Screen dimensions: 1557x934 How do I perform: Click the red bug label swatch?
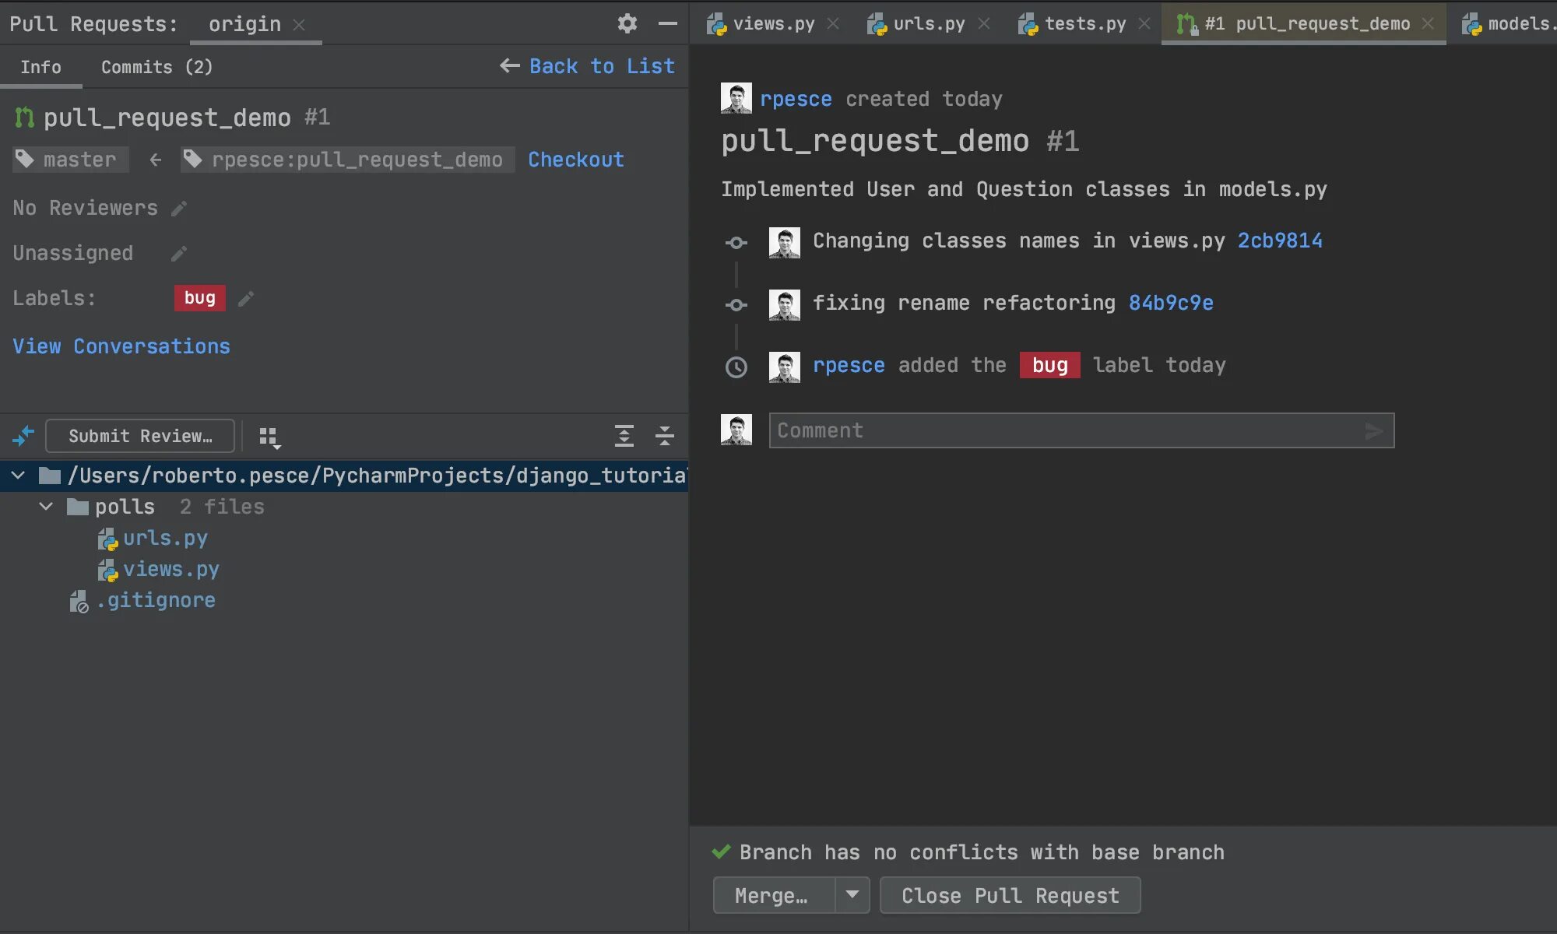199,298
